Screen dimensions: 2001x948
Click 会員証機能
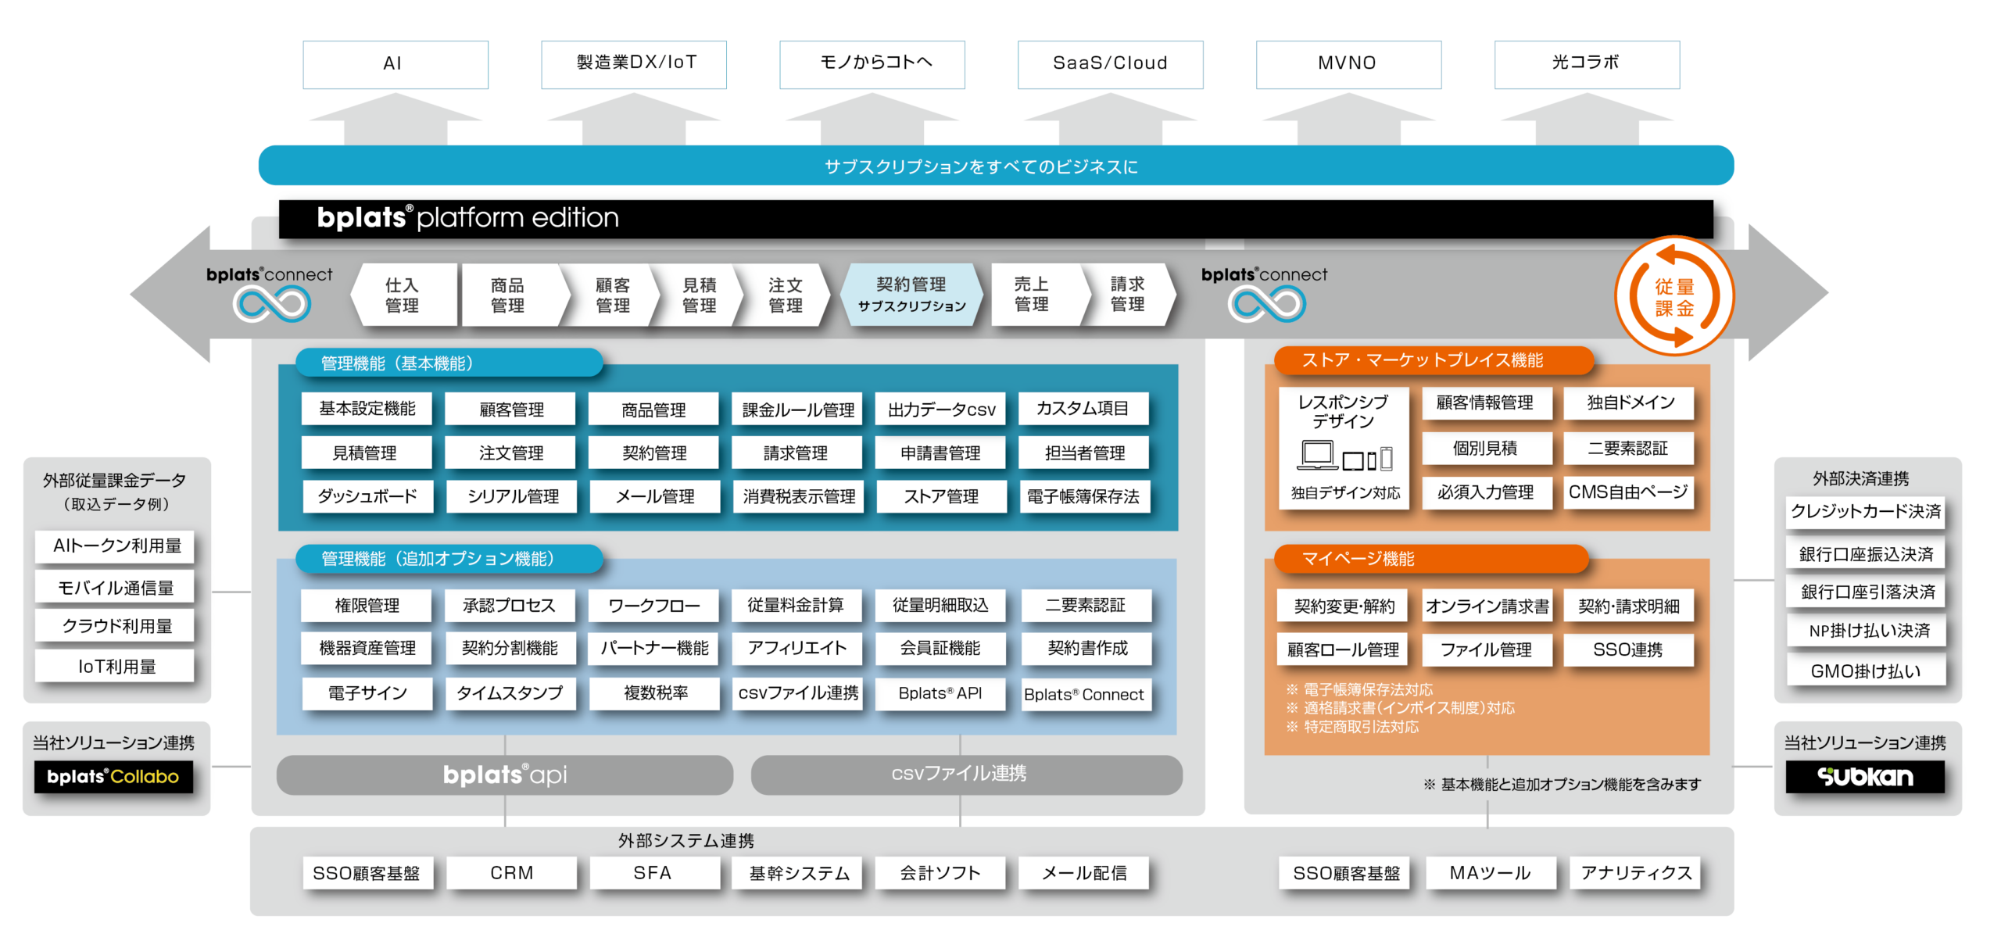pyautogui.click(x=941, y=648)
